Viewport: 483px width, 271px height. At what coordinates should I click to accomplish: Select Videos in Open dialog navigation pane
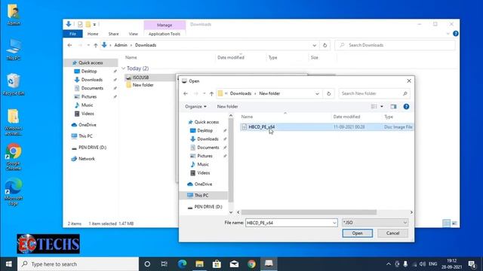(203, 173)
